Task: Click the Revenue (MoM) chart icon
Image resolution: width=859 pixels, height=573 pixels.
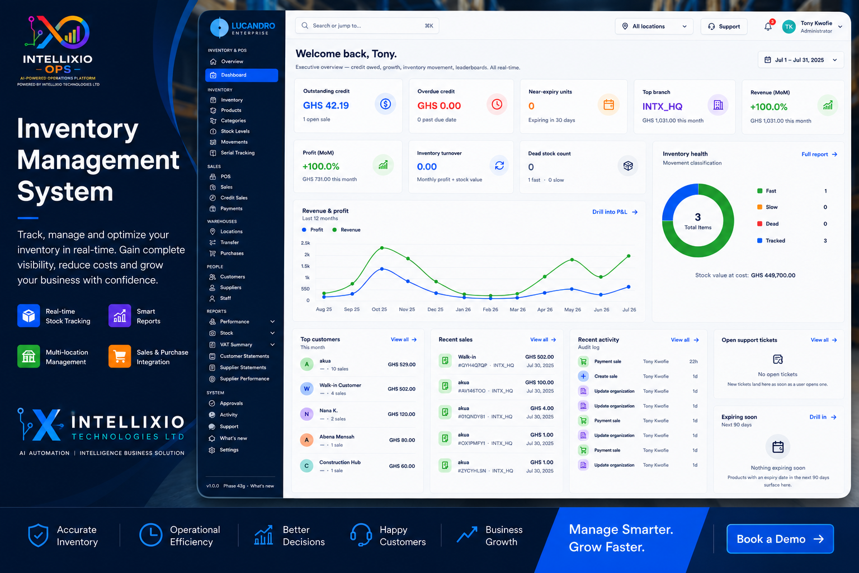Action: click(x=828, y=105)
